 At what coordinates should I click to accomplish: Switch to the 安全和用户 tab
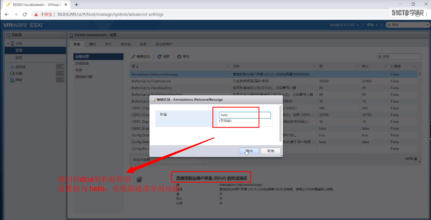pos(164,44)
